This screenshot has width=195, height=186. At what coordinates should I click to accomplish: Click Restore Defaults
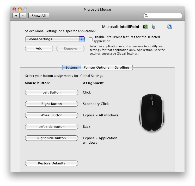[x=51, y=163]
